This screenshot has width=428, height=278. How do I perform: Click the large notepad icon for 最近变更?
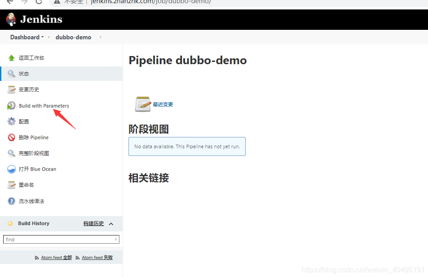pos(143,104)
